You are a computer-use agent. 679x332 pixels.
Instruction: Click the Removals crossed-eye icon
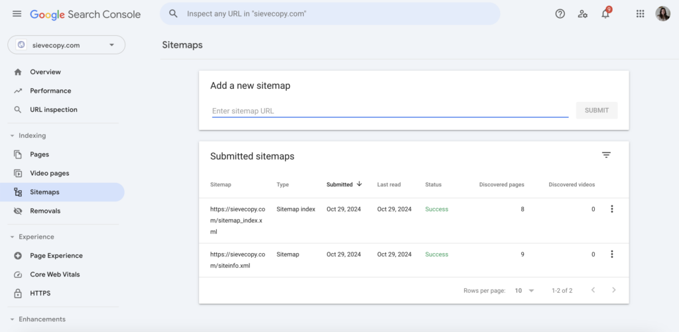pos(18,211)
